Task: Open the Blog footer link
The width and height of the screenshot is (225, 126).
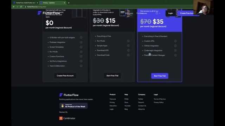Action: (x=126, y=109)
